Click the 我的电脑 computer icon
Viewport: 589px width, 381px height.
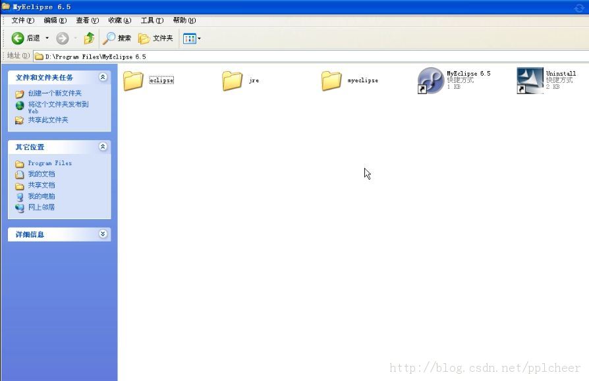[20, 197]
